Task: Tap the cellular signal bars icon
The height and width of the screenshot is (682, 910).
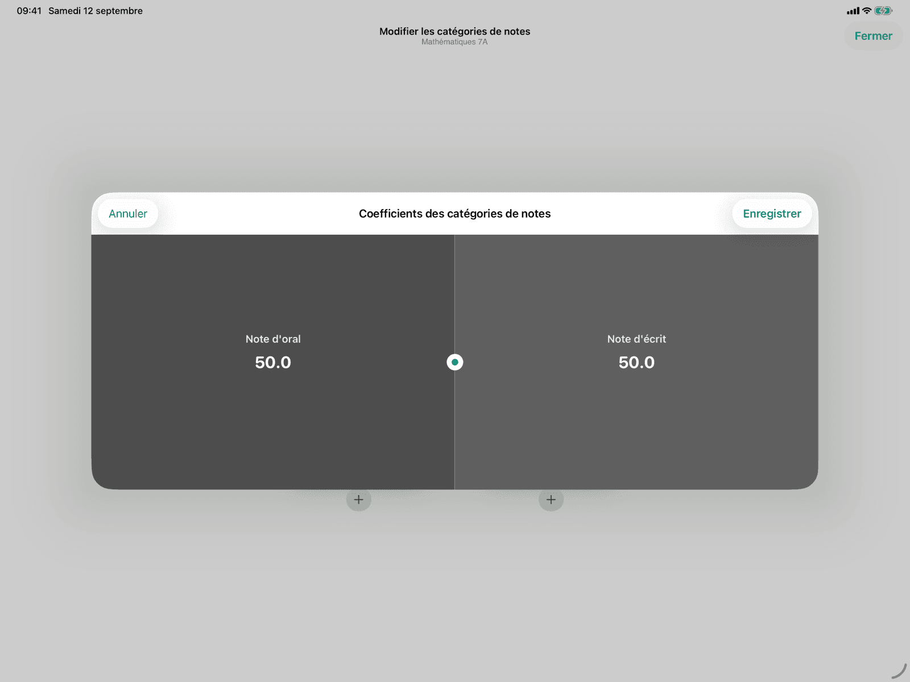Action: [x=853, y=11]
